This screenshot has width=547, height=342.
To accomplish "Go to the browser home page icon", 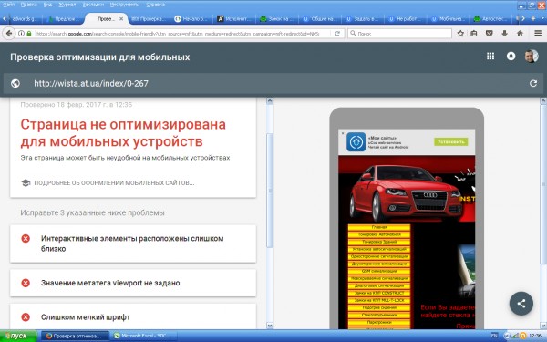I will tap(520, 34).
